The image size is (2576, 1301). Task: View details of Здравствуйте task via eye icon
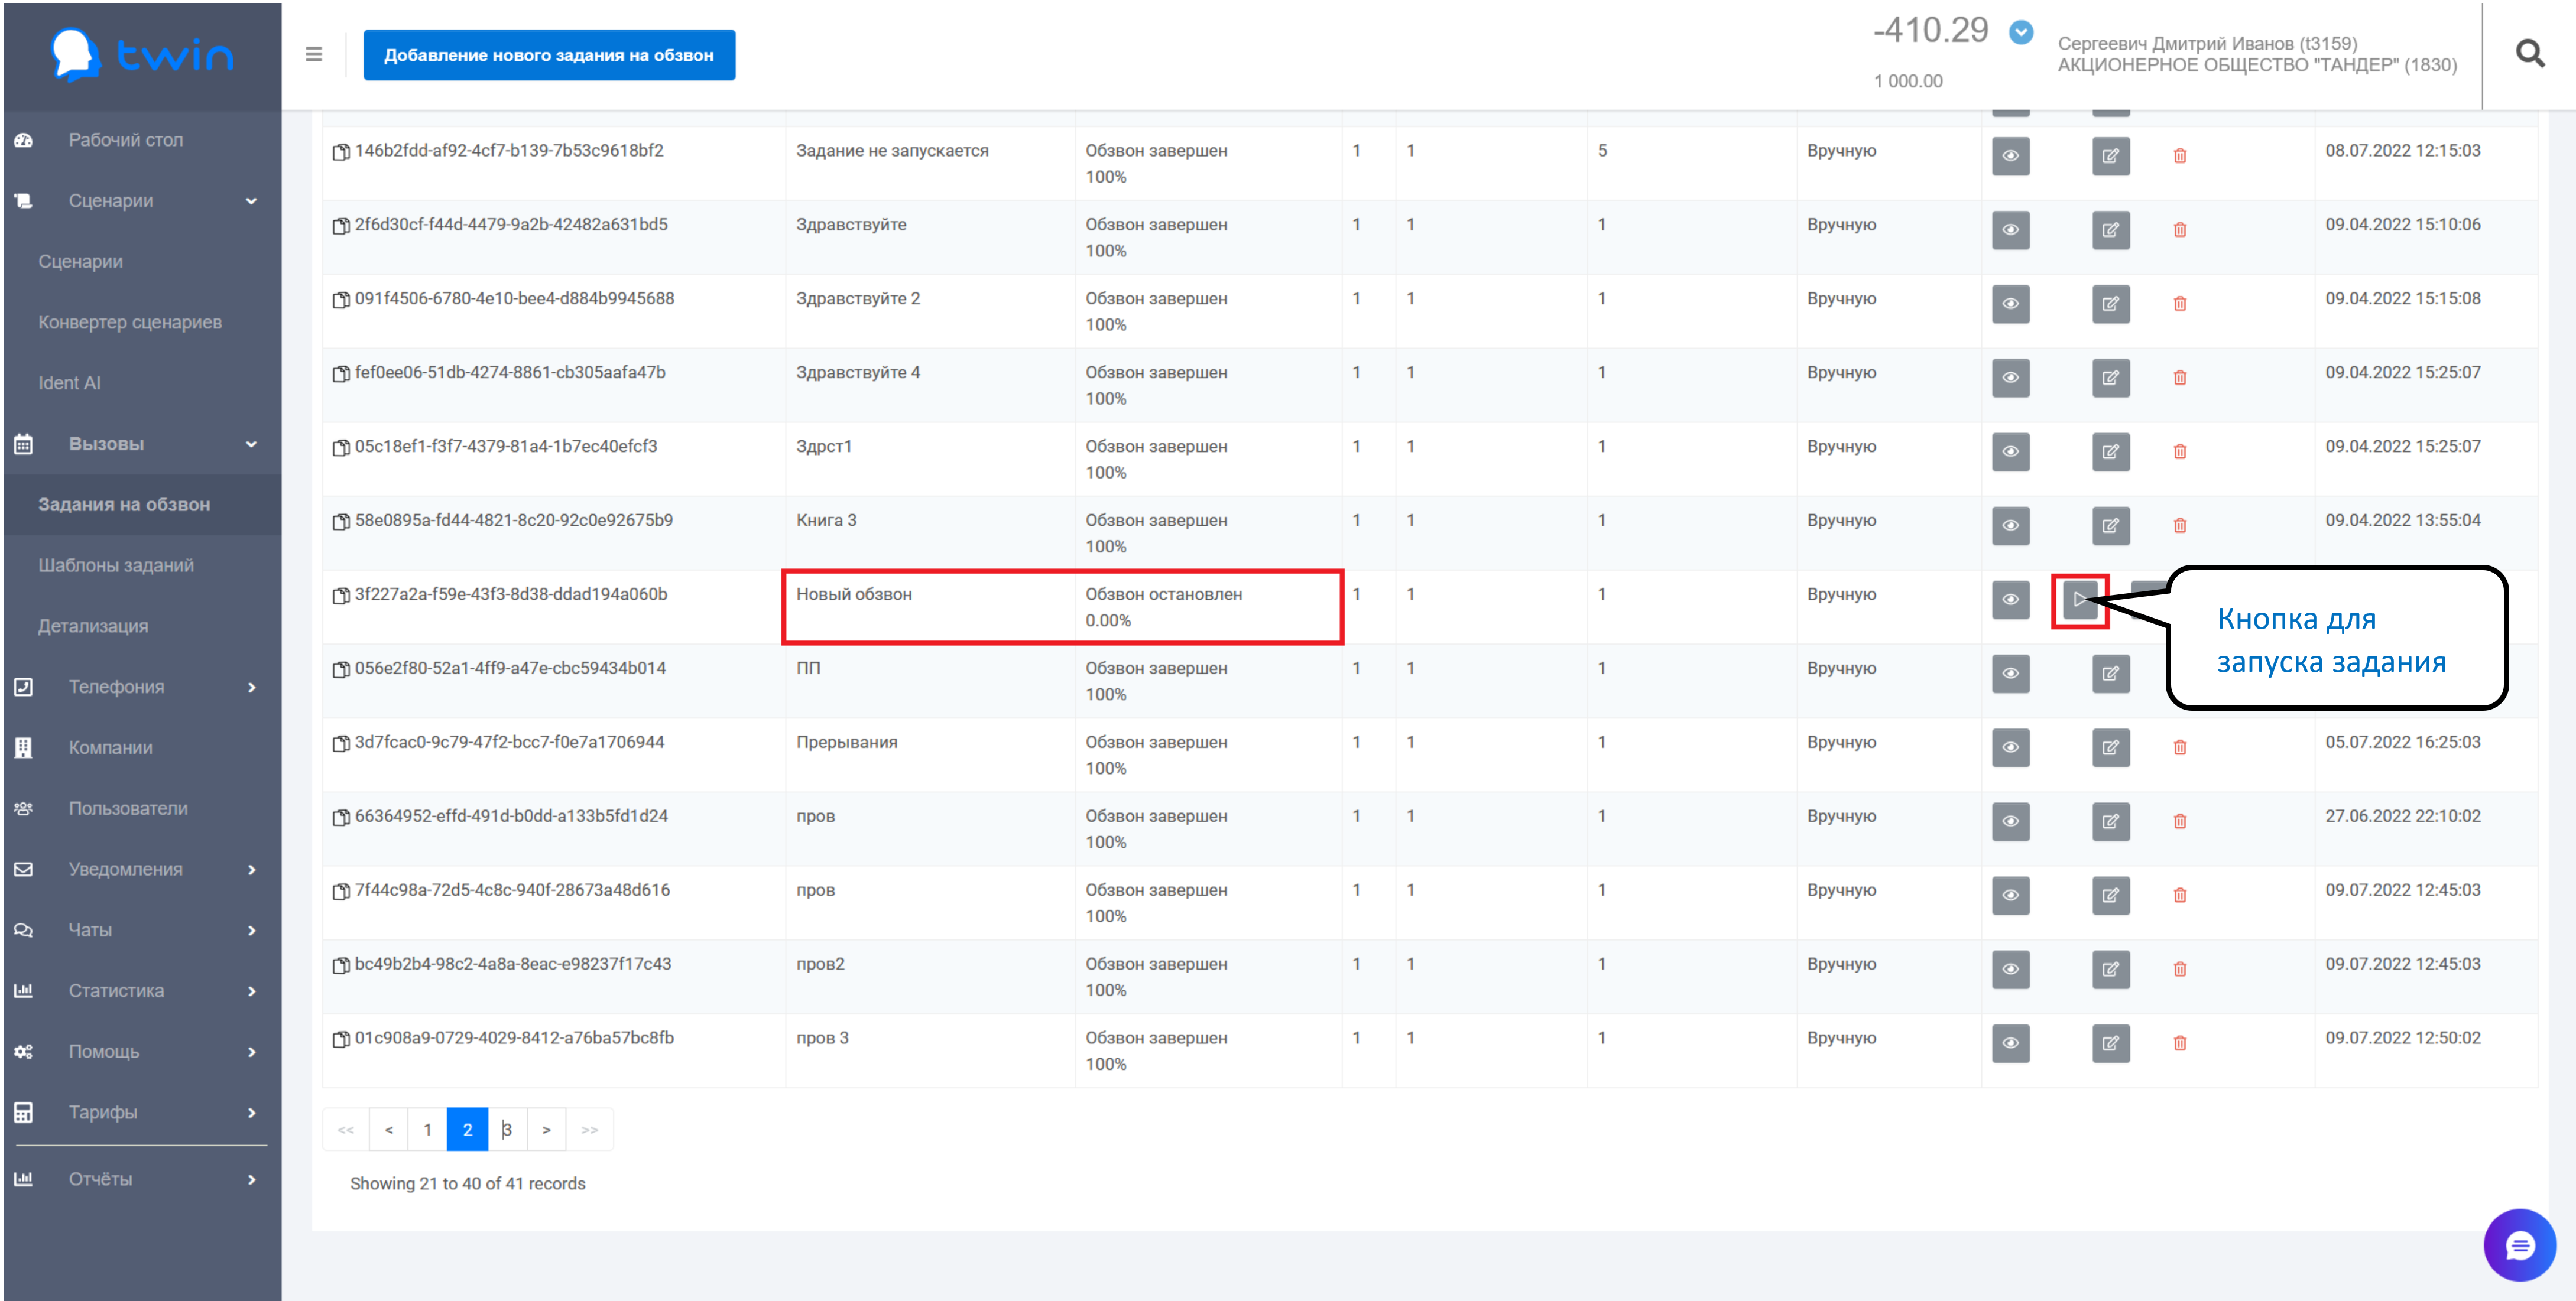(x=2010, y=230)
